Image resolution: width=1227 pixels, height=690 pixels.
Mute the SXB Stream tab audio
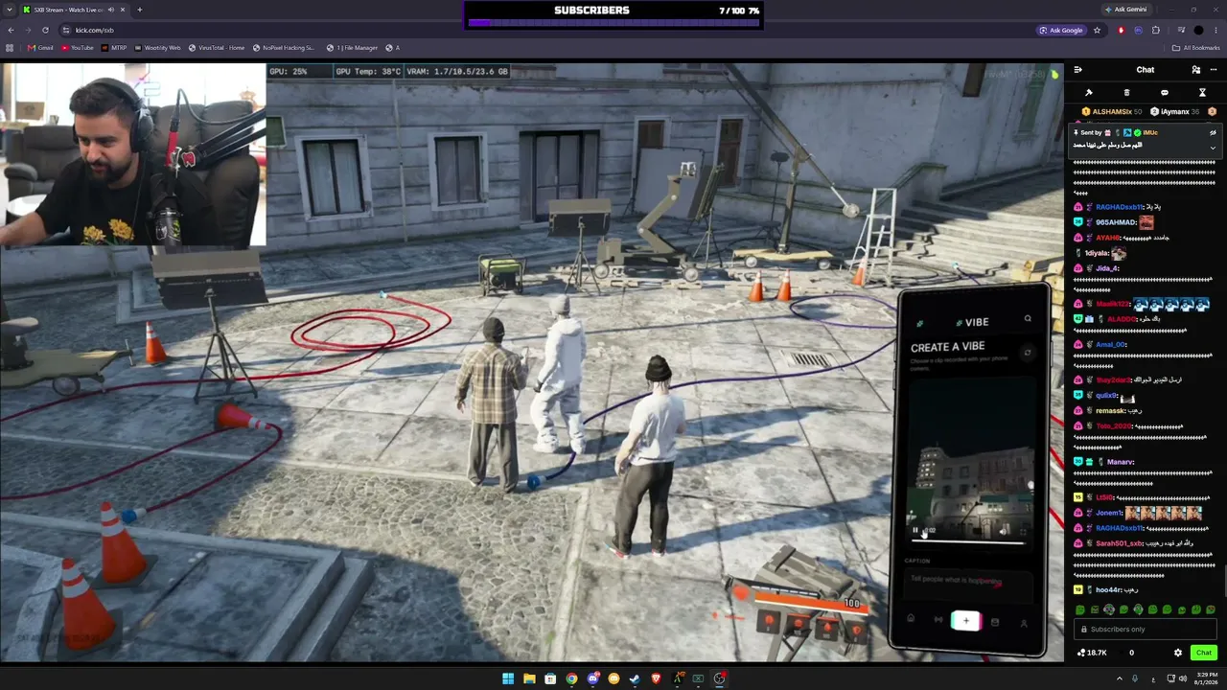tap(110, 10)
